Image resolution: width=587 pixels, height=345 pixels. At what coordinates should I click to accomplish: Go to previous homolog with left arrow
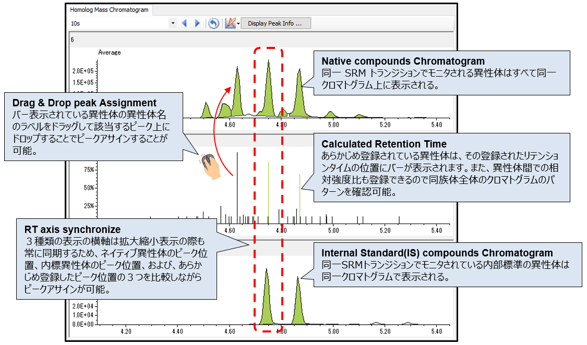[184, 23]
